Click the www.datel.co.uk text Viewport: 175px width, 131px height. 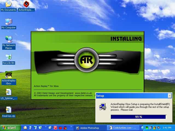(x=83, y=93)
